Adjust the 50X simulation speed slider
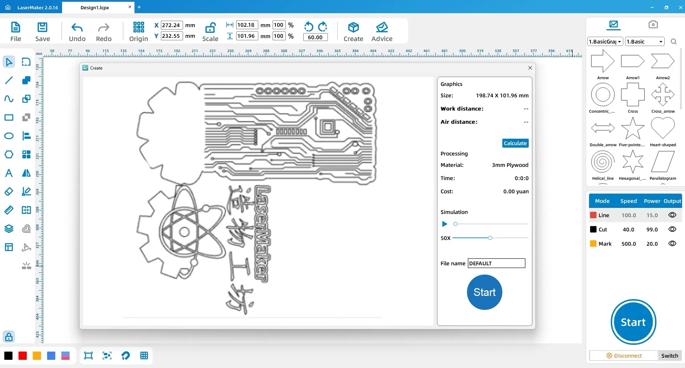This screenshot has height=368, width=685. 490,238
